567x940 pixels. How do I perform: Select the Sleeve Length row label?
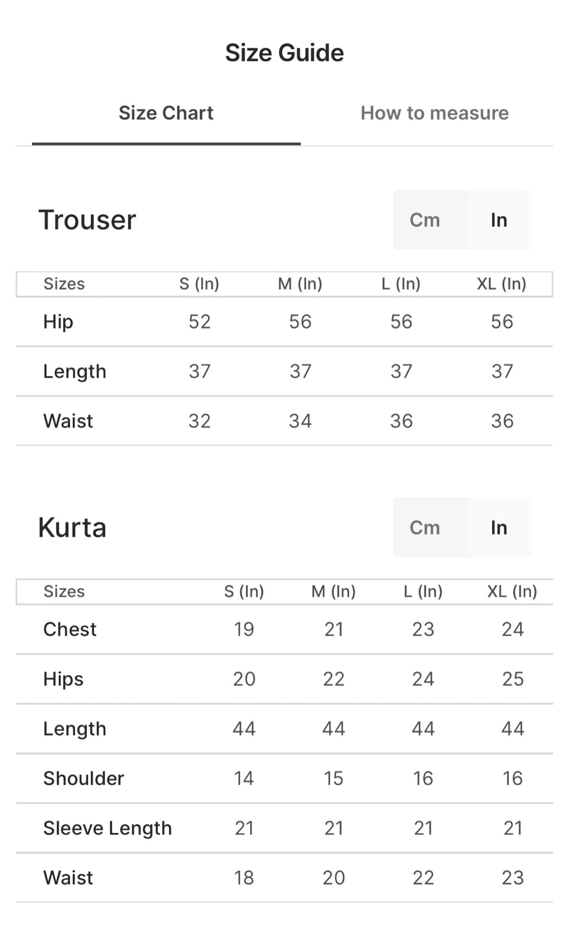107,828
